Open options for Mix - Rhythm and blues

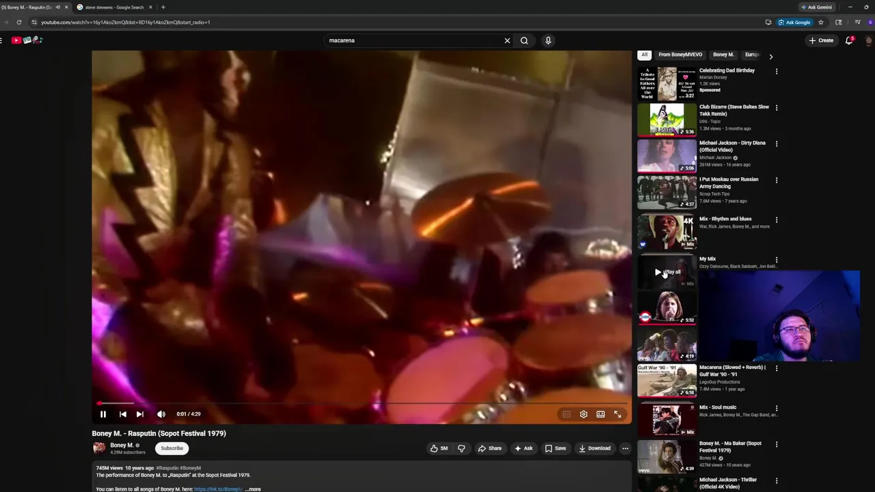[777, 220]
